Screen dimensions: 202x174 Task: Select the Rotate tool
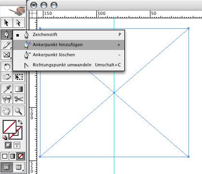[7, 67]
